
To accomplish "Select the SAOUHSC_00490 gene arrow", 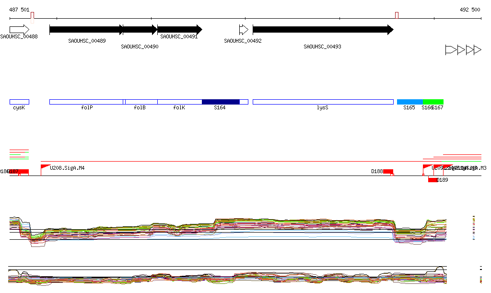I will 140,30.
